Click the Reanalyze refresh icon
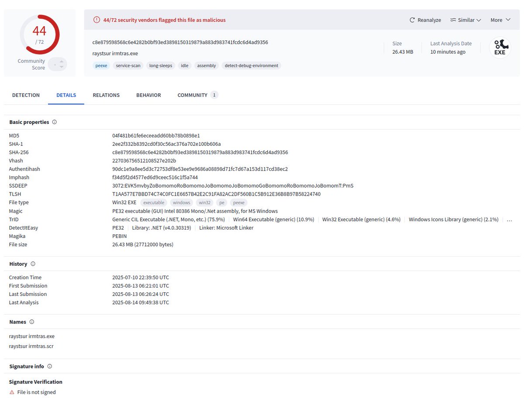524x398 pixels. (x=412, y=20)
